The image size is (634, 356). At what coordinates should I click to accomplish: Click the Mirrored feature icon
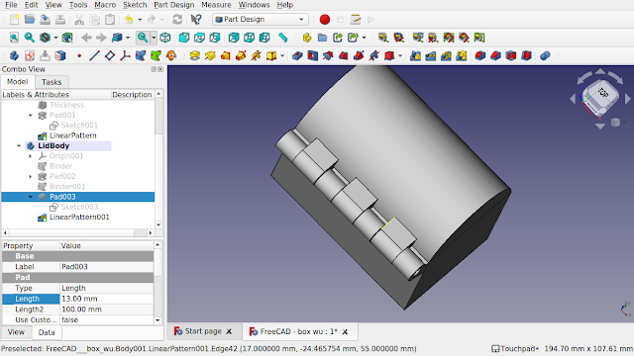(x=415, y=55)
